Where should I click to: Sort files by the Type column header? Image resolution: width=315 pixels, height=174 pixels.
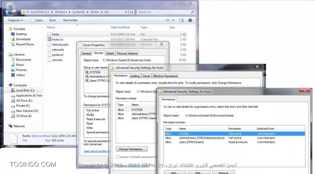click(144, 27)
